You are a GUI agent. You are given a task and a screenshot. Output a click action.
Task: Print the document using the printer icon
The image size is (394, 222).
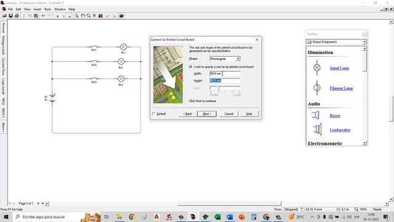point(17,15)
